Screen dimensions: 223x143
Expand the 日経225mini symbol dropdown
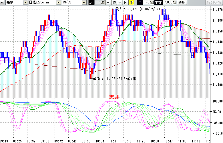click(59, 3)
